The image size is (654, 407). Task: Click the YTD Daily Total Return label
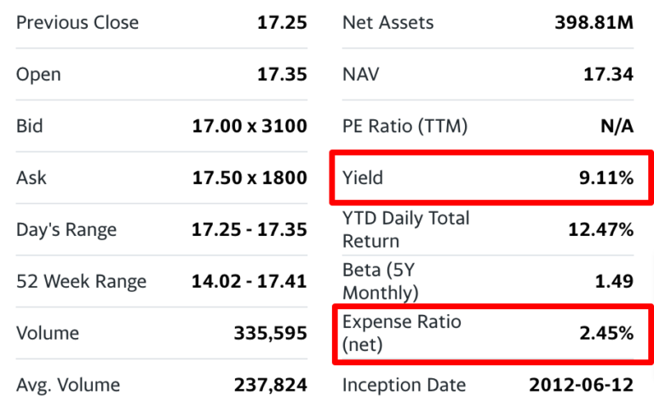pos(405,230)
